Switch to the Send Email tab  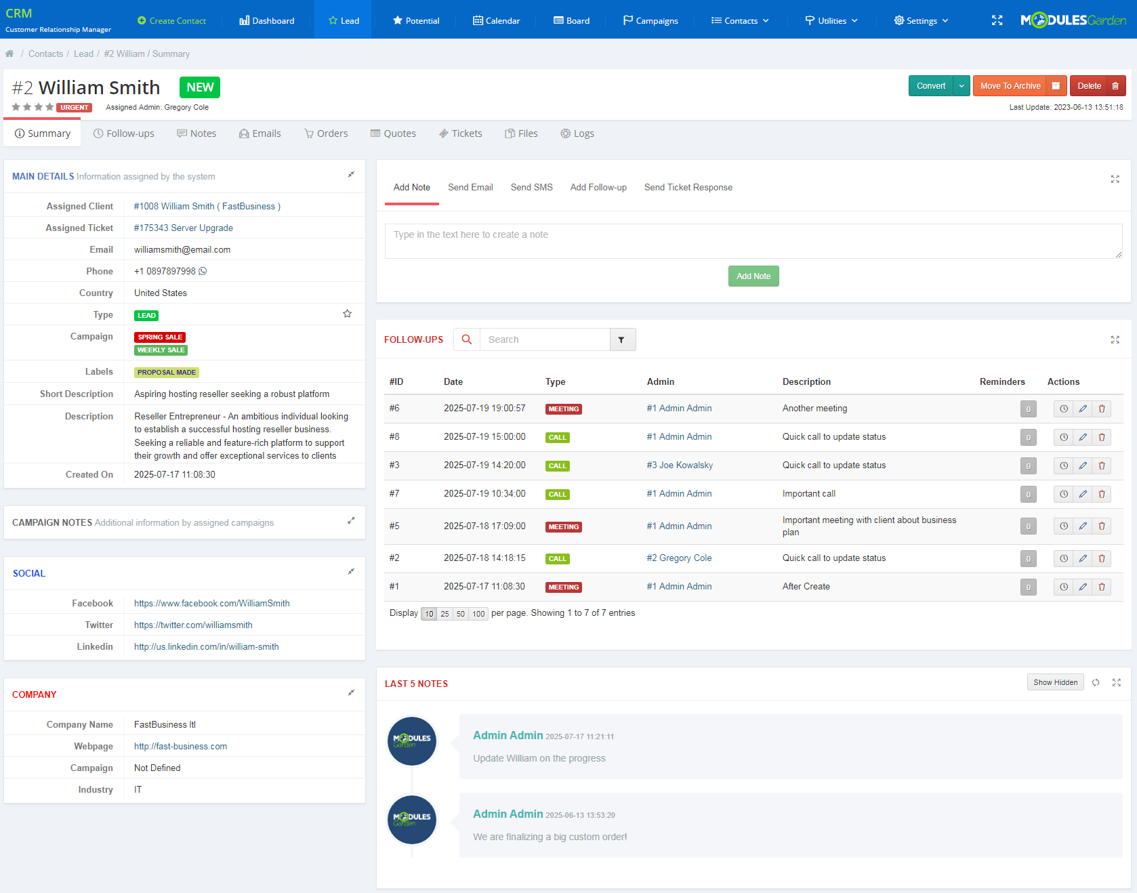pos(470,187)
